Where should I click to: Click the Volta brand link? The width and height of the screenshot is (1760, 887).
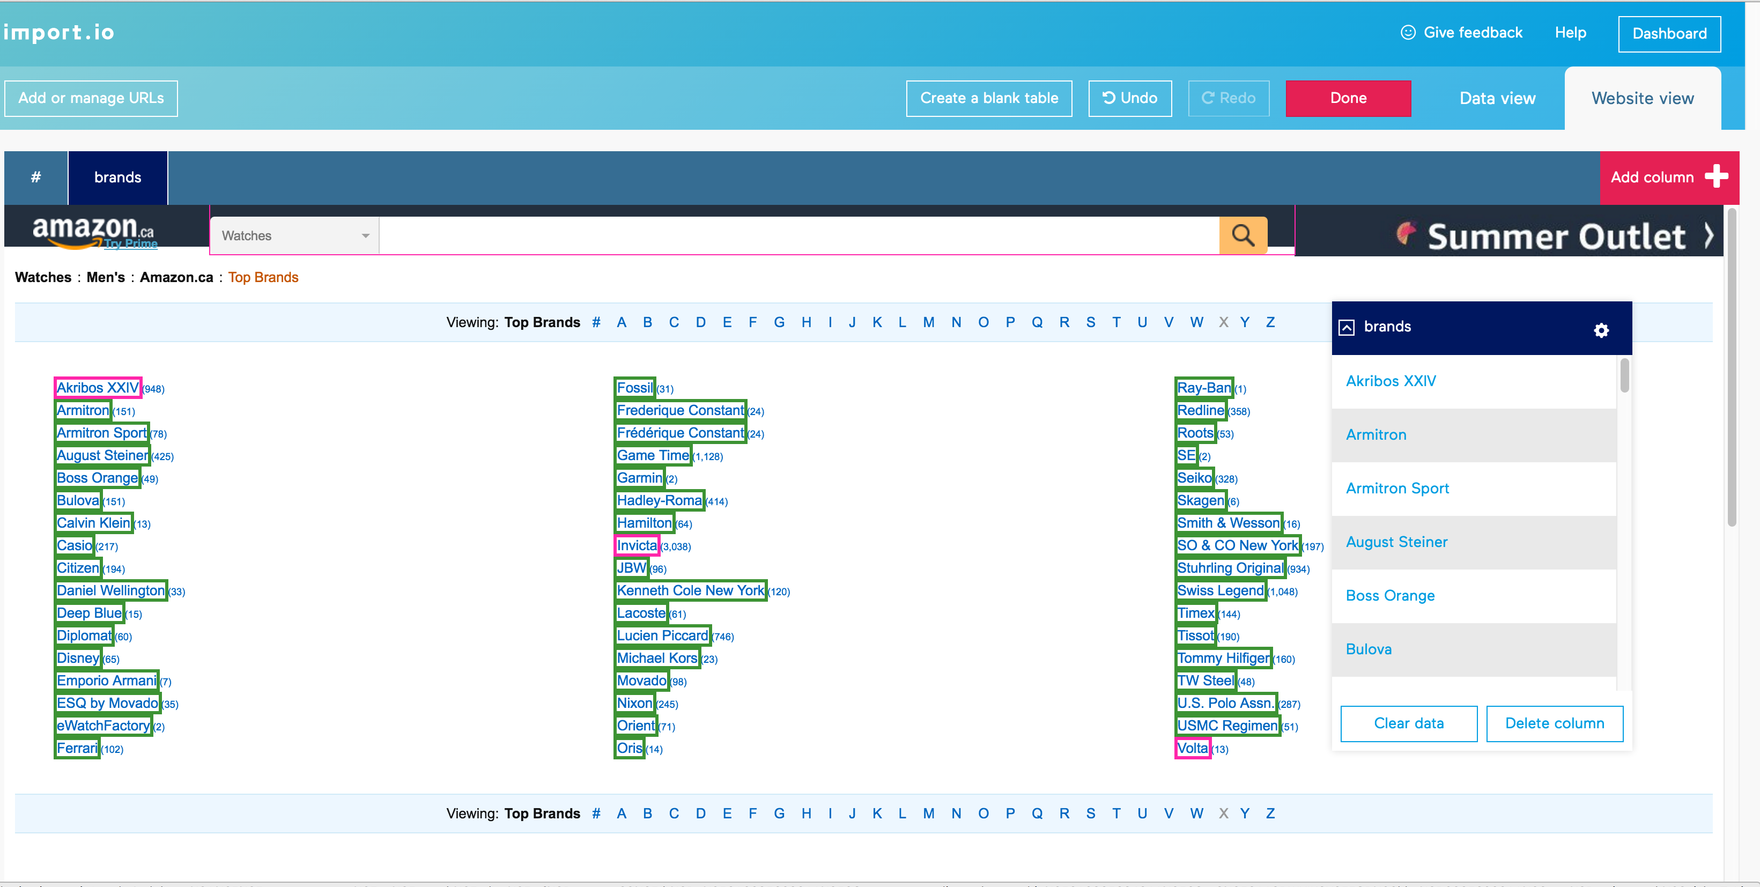(x=1192, y=748)
